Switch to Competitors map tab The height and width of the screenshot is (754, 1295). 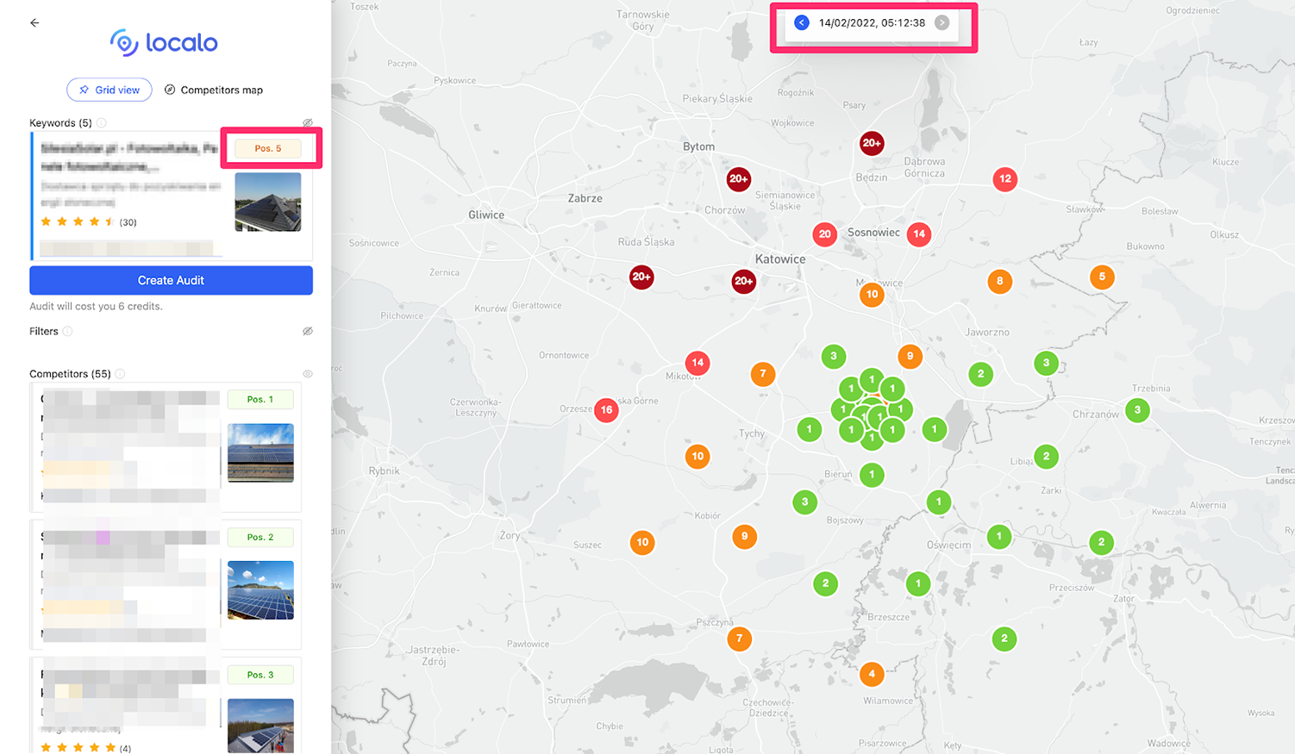[214, 90]
